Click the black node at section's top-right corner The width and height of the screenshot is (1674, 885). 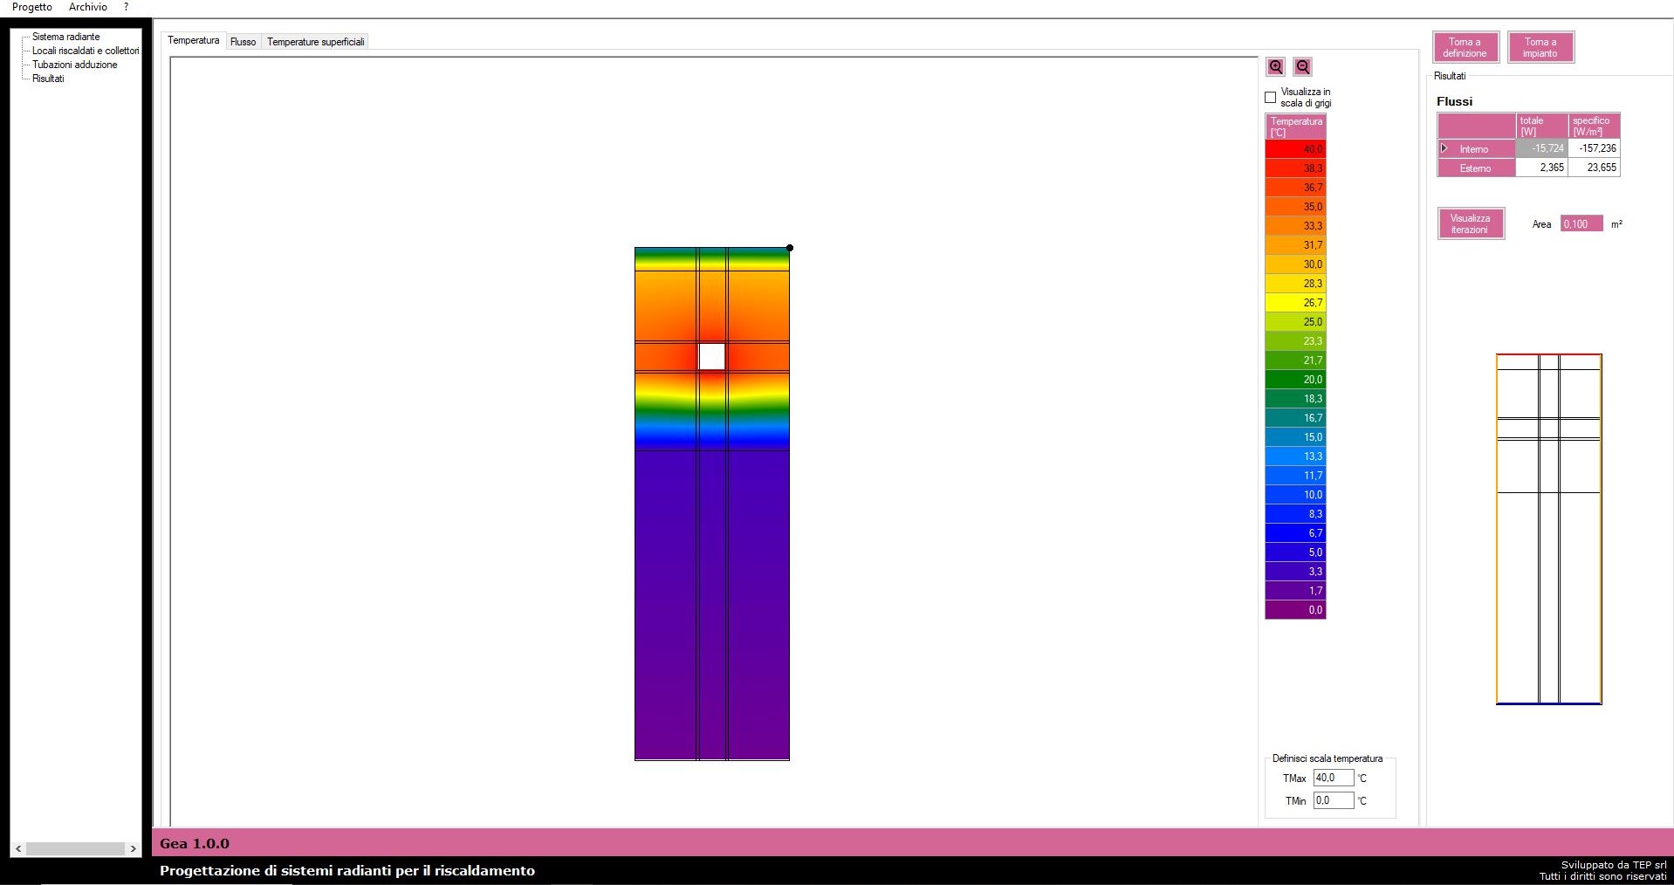click(790, 248)
